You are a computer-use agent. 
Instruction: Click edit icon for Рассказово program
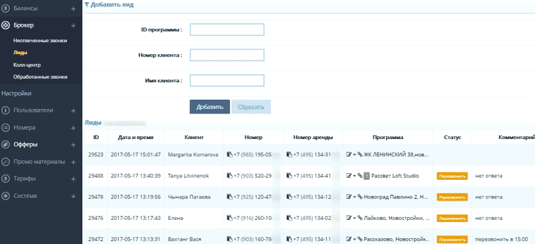[x=348, y=239]
